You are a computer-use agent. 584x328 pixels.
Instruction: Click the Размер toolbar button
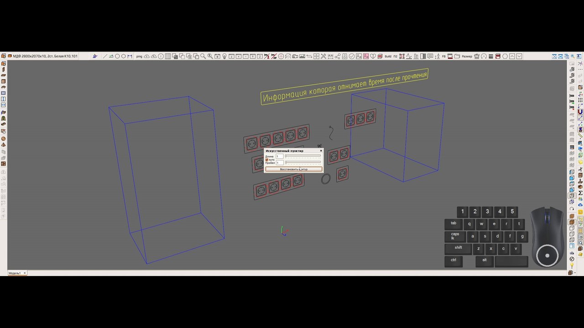[467, 56]
